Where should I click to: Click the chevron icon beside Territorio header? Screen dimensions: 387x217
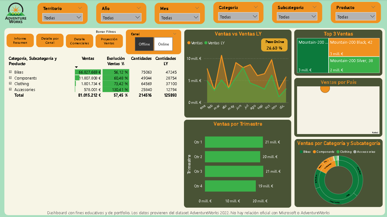coord(80,8)
